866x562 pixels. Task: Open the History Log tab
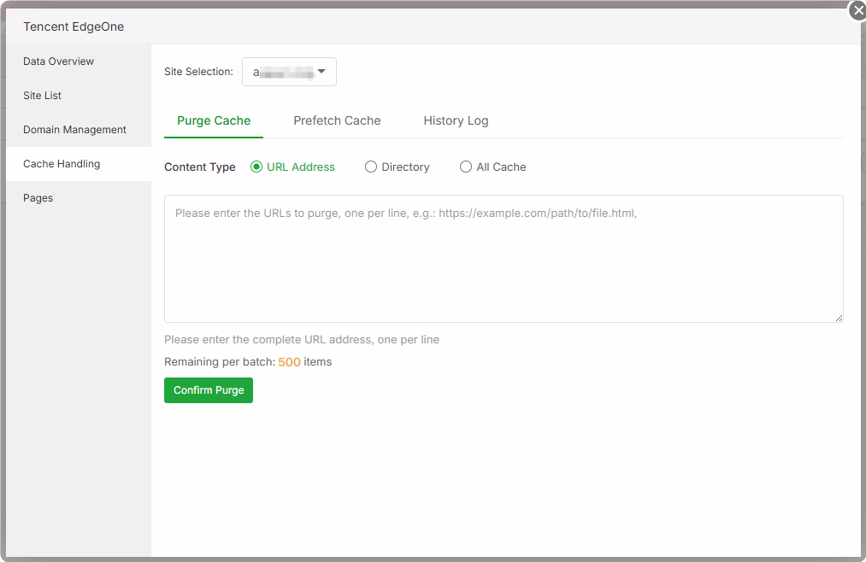tap(456, 120)
